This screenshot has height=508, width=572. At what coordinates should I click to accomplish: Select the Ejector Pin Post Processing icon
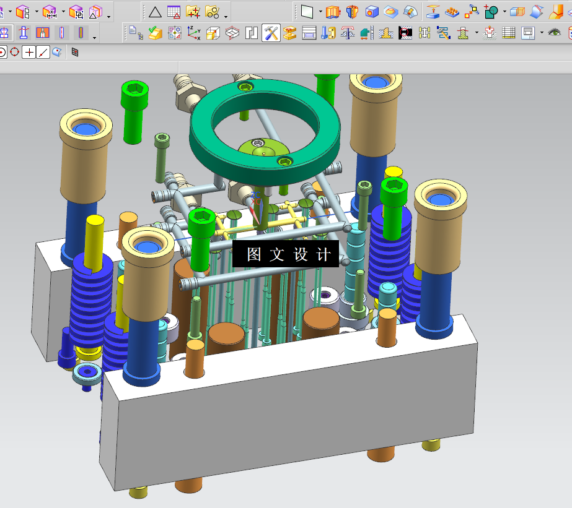click(x=348, y=33)
